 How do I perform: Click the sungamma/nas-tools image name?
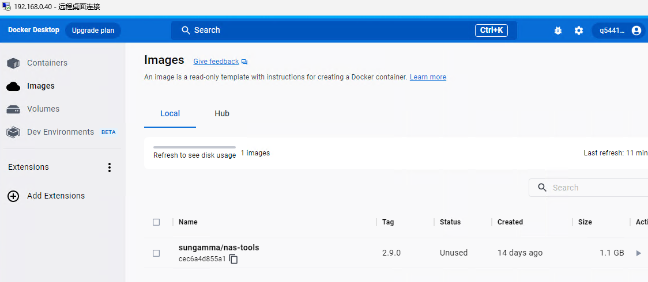(218, 248)
